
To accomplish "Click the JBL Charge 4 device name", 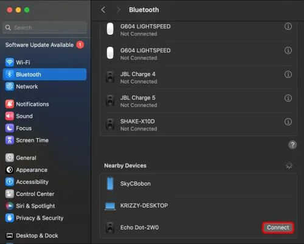I will tap(138, 74).
